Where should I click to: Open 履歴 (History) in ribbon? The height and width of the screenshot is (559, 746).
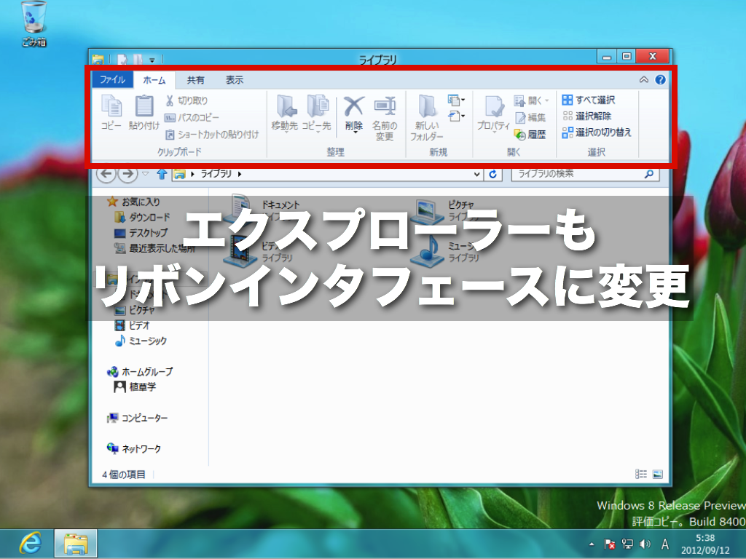[x=530, y=135]
